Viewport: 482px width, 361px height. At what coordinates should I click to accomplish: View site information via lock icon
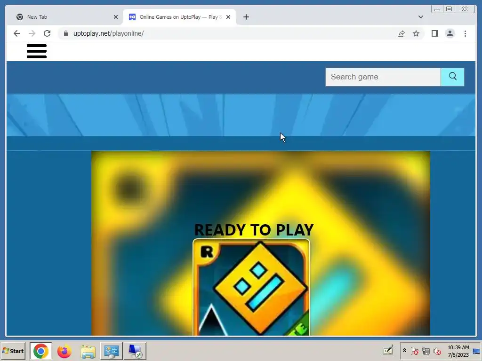pyautogui.click(x=66, y=33)
